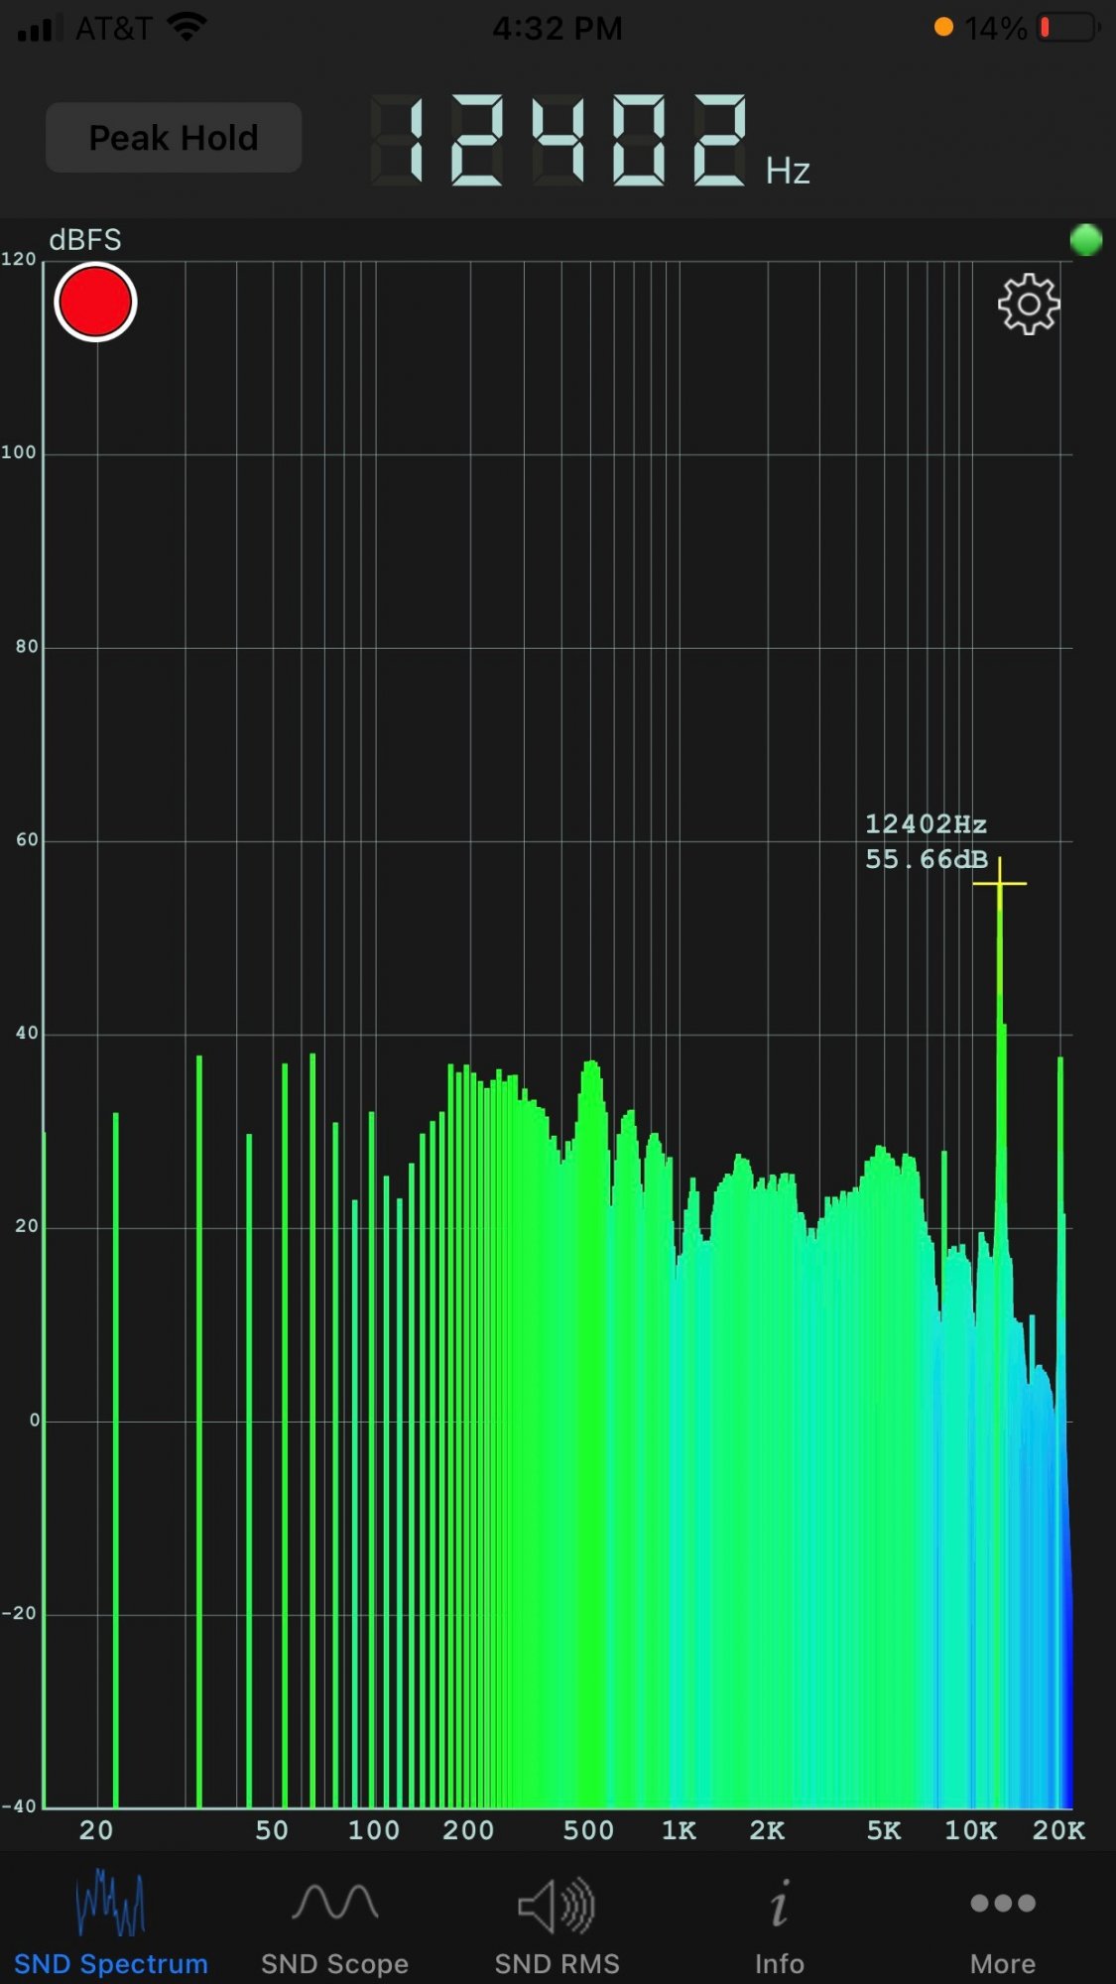
Task: Tap the battery indicator in status bar
Action: [x=1068, y=28]
